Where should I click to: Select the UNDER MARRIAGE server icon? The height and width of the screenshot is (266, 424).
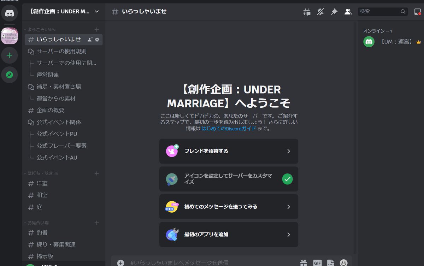point(10,36)
